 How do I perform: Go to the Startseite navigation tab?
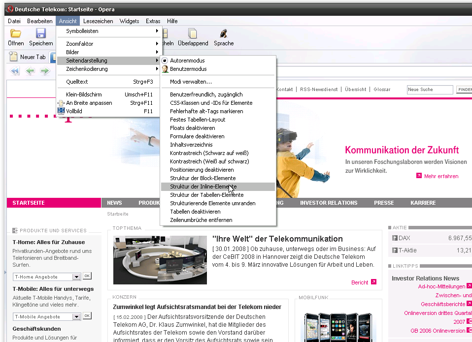click(54, 203)
